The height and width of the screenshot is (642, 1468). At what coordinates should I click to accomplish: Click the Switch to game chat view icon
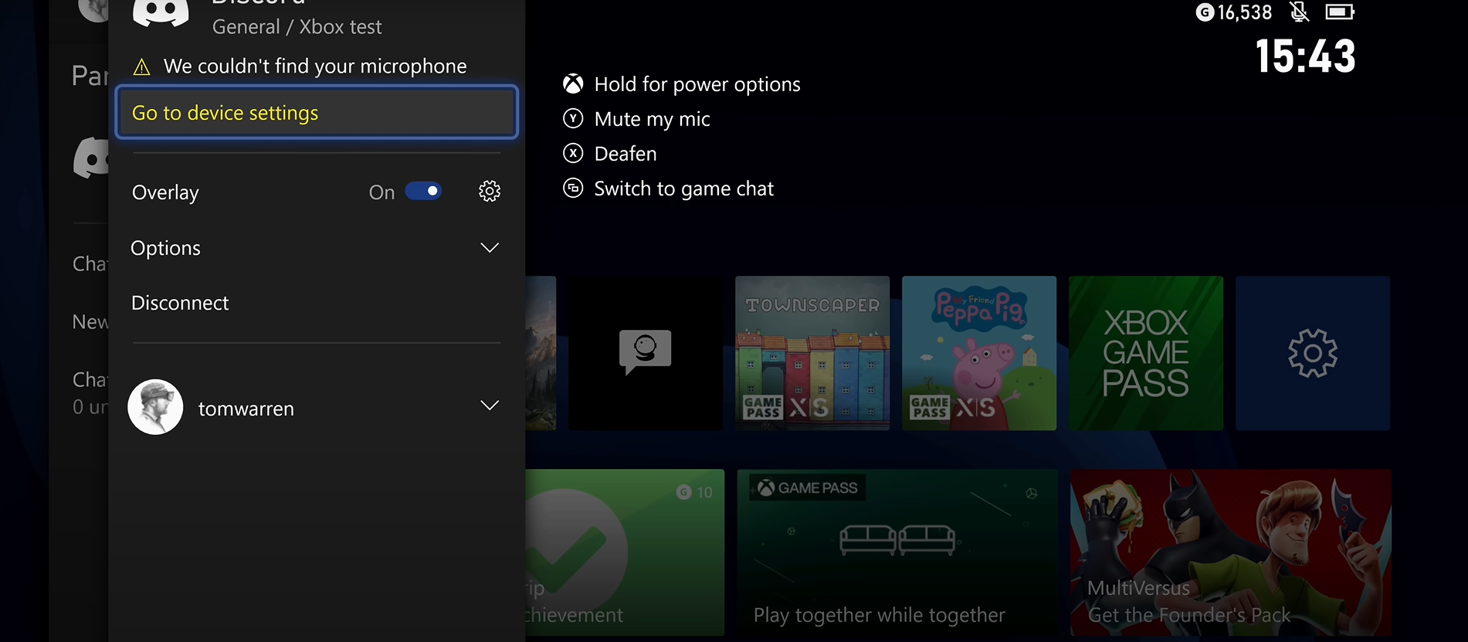(573, 188)
